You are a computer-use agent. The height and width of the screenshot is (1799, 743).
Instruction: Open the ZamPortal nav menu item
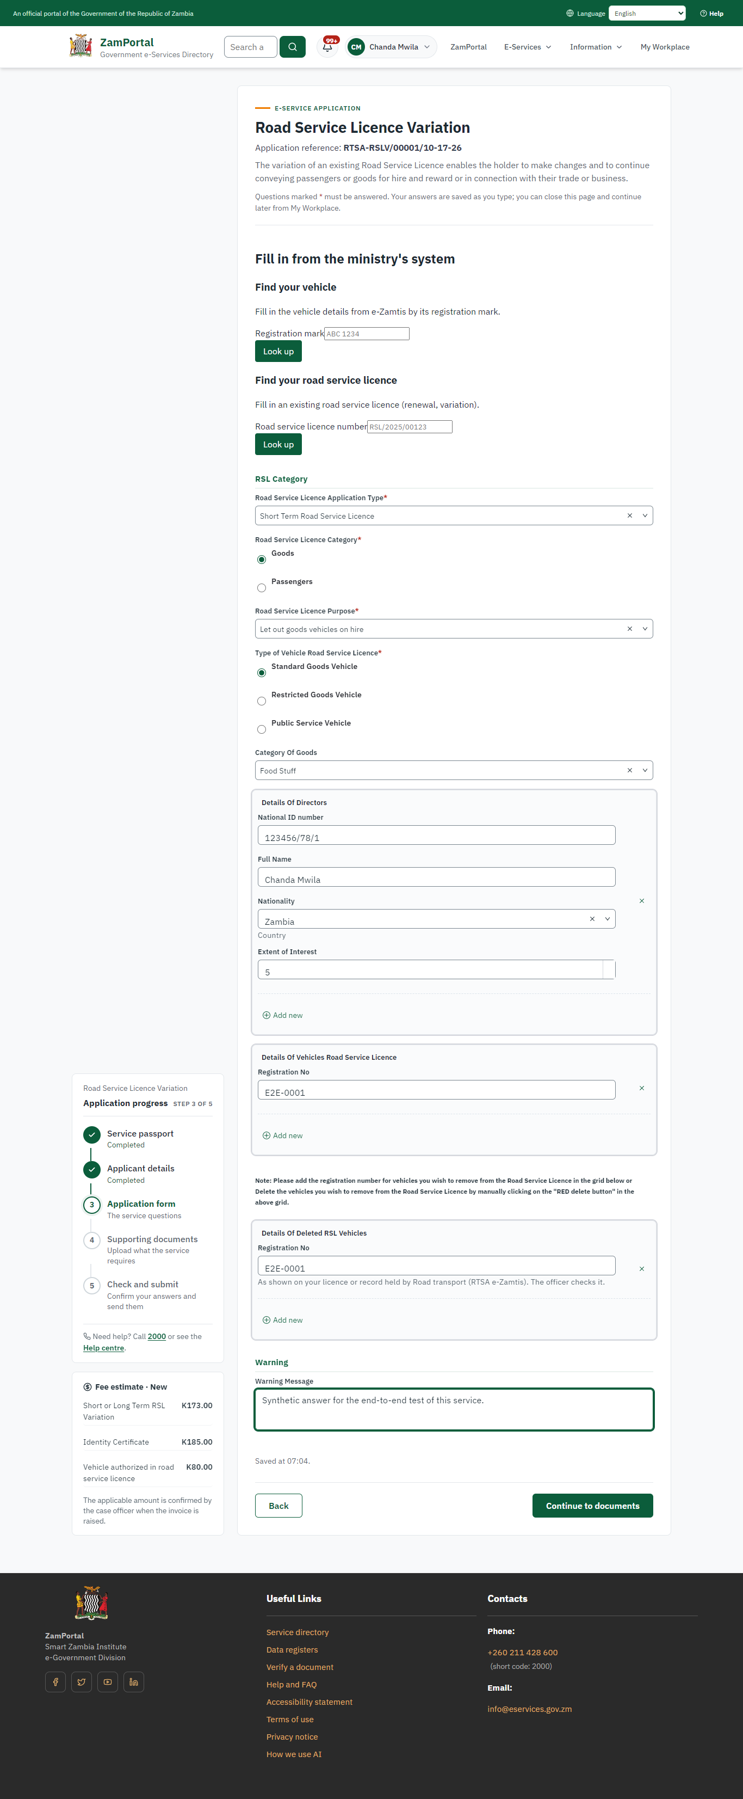pos(468,47)
